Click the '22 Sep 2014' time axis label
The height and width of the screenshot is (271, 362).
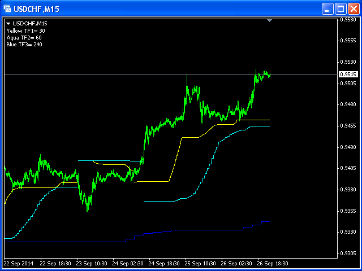coord(19,264)
